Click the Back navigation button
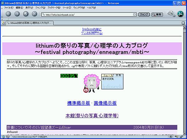This screenshot has height=139, width=187. coord(8,14)
